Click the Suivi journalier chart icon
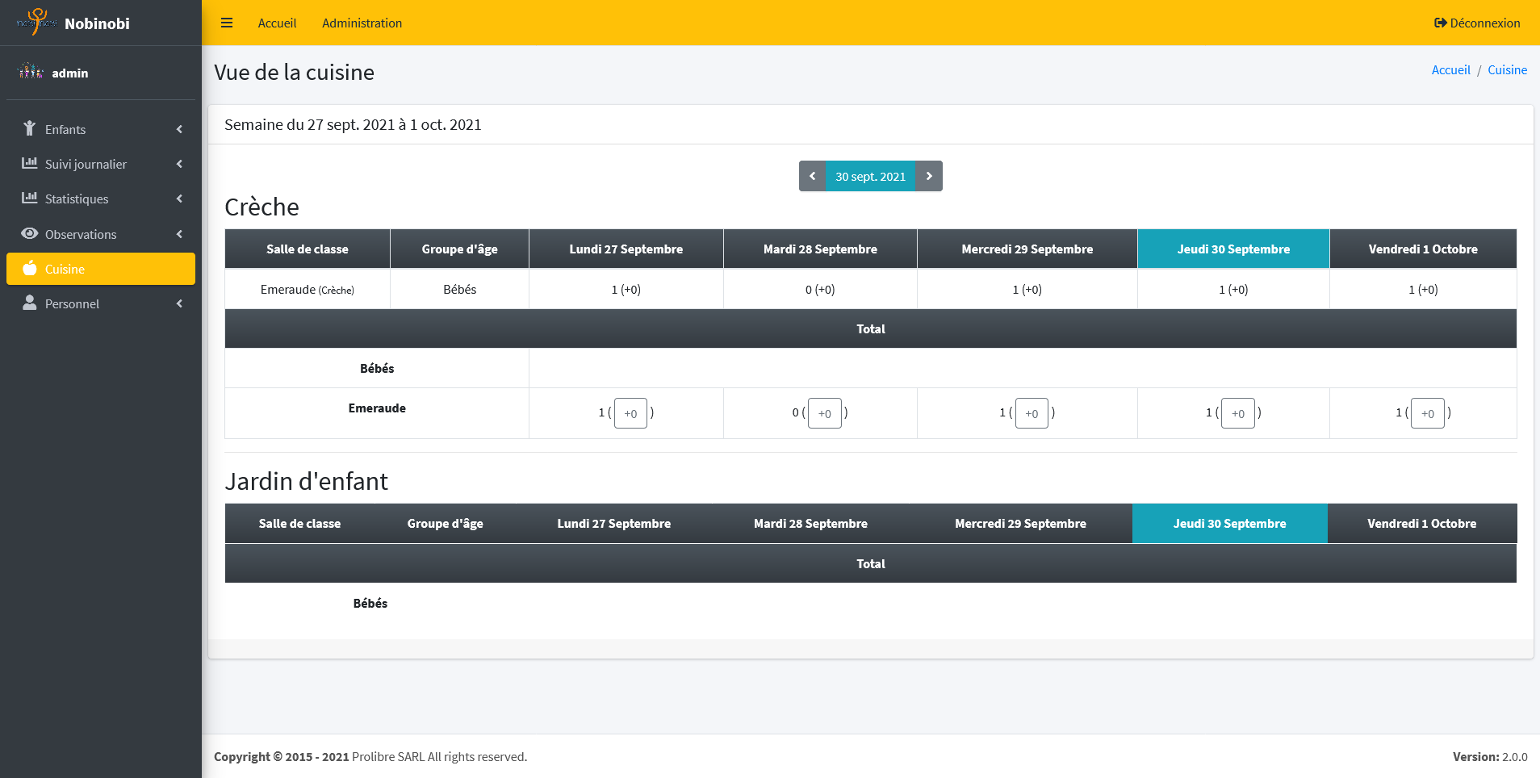 30,163
